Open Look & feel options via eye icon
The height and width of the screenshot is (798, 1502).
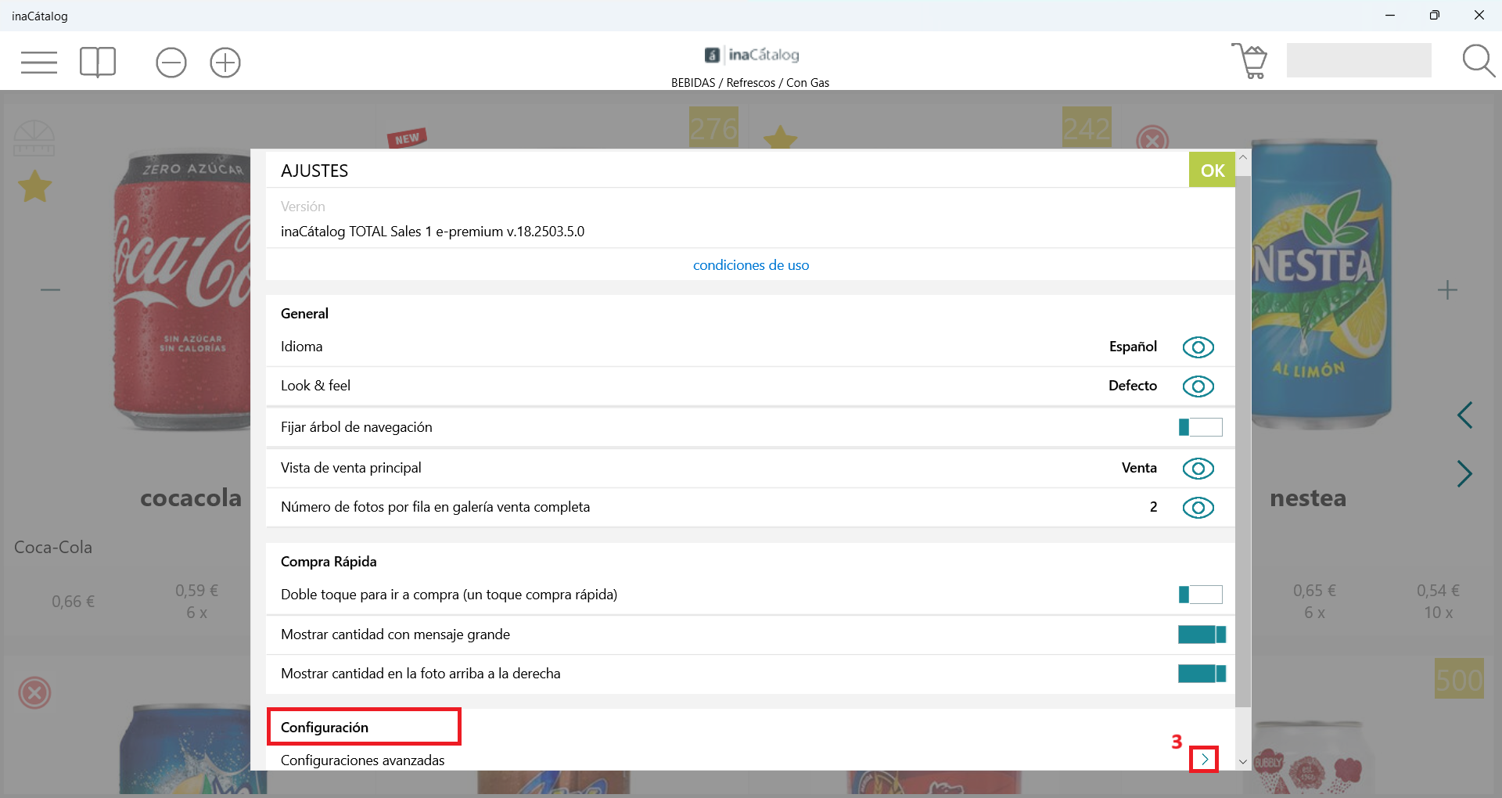pyautogui.click(x=1198, y=386)
